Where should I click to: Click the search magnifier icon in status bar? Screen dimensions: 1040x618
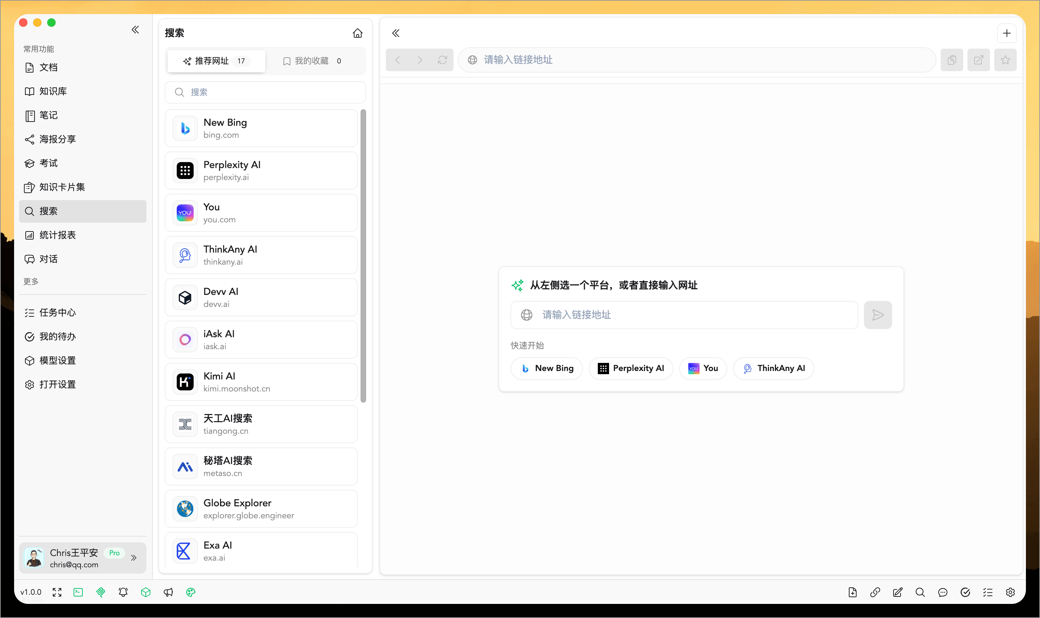tap(920, 592)
